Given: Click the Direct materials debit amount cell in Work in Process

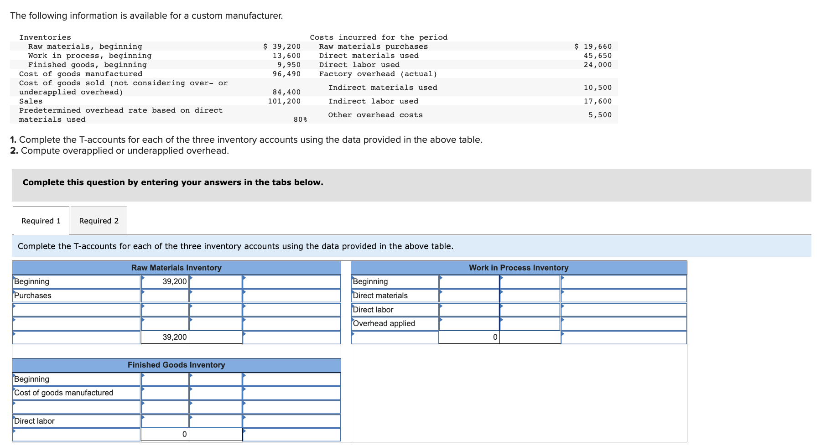Looking at the screenshot, I should (x=469, y=296).
